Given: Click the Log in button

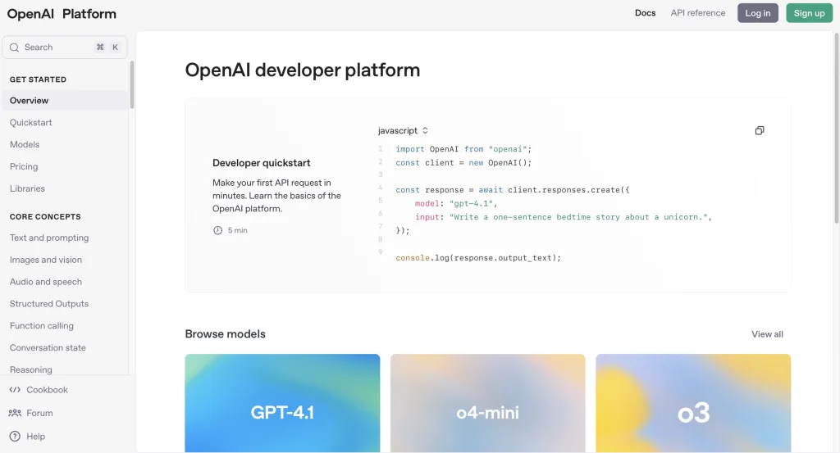Looking at the screenshot, I should 757,13.
